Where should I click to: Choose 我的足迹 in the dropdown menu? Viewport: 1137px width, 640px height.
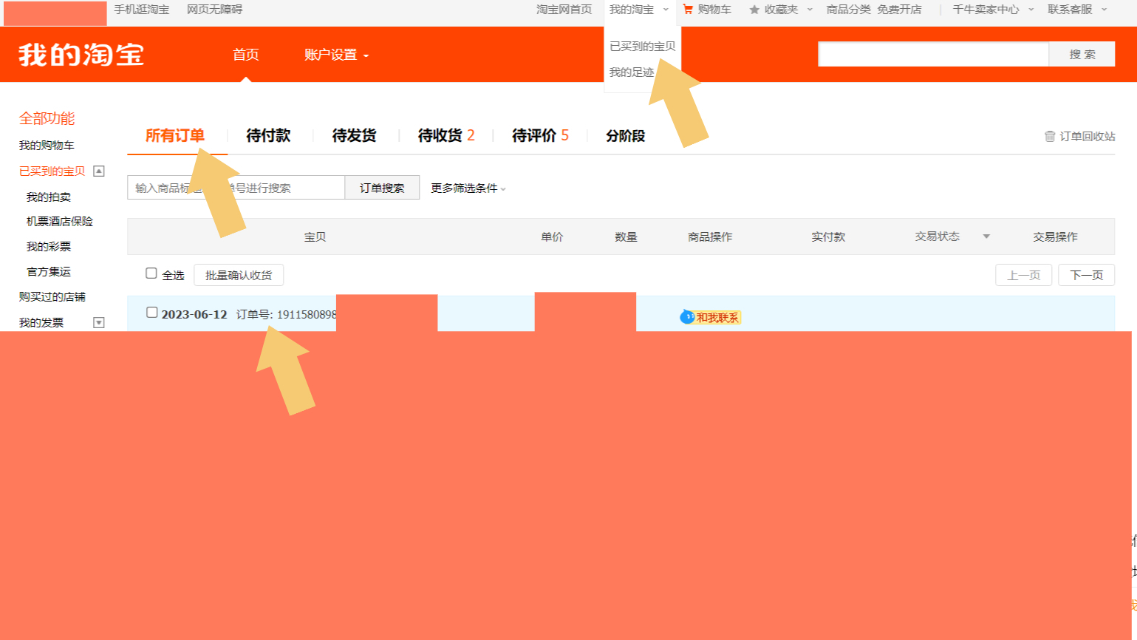point(632,72)
